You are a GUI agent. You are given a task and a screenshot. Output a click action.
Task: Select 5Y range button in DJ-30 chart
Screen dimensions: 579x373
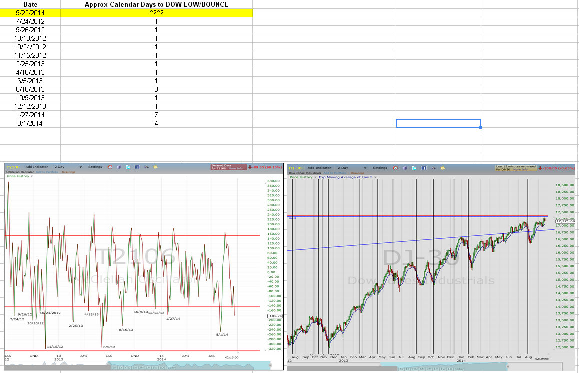click(401, 369)
